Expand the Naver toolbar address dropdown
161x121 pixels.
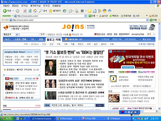[85, 16]
